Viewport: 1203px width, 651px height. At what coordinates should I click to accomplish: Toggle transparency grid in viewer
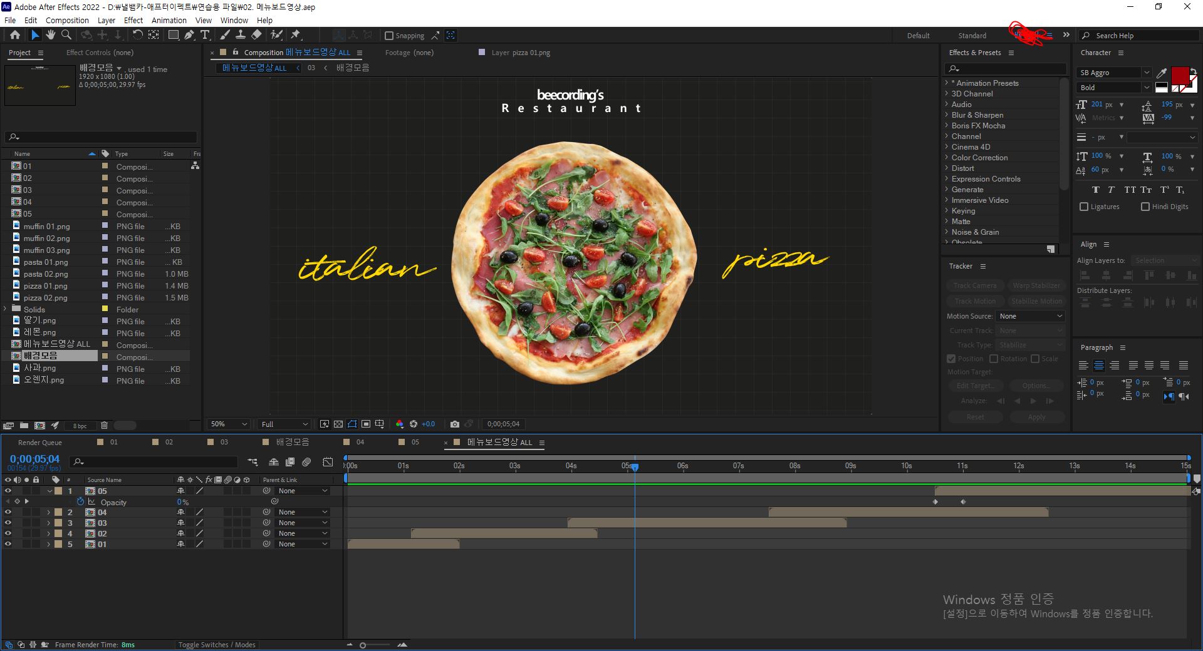tap(338, 424)
